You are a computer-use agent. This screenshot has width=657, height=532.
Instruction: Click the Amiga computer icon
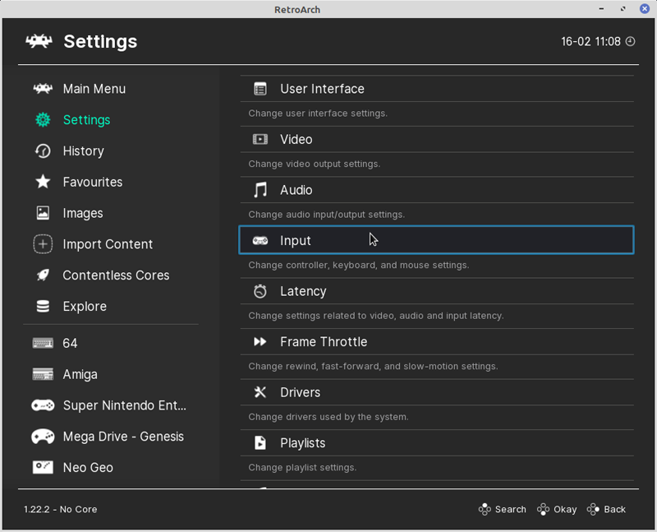pos(43,374)
